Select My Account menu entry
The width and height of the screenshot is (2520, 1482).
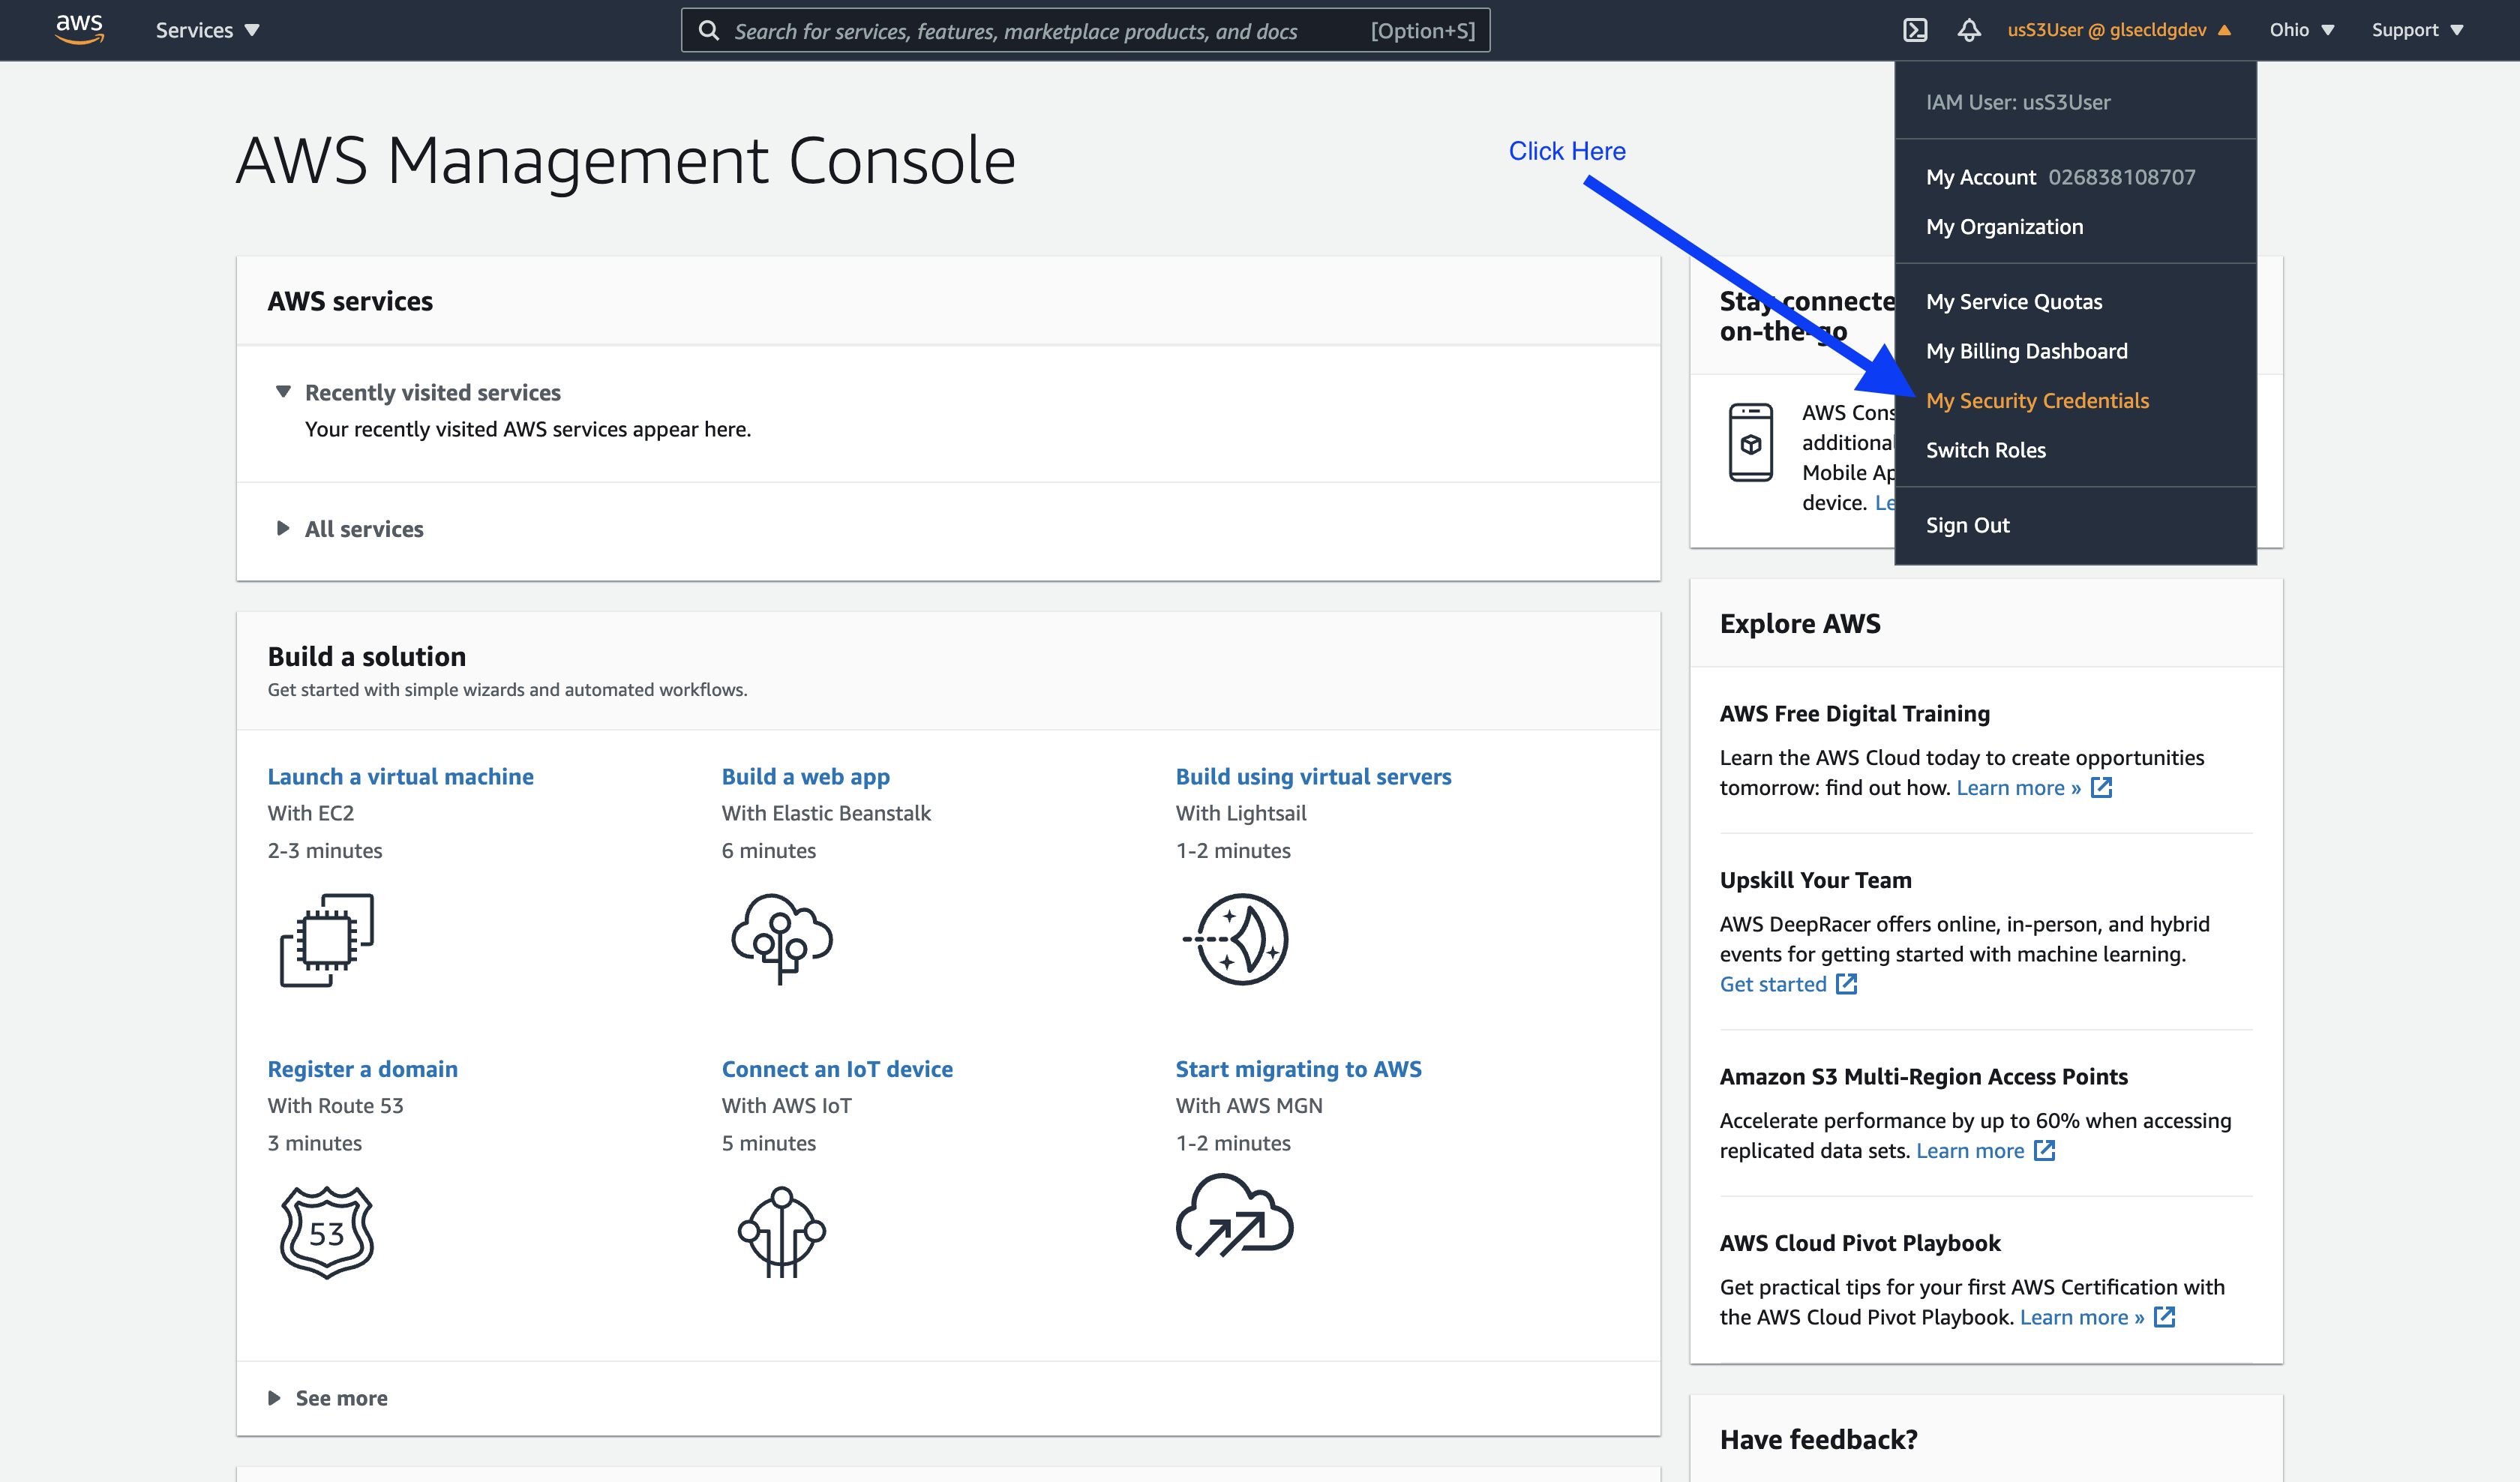coord(2060,177)
